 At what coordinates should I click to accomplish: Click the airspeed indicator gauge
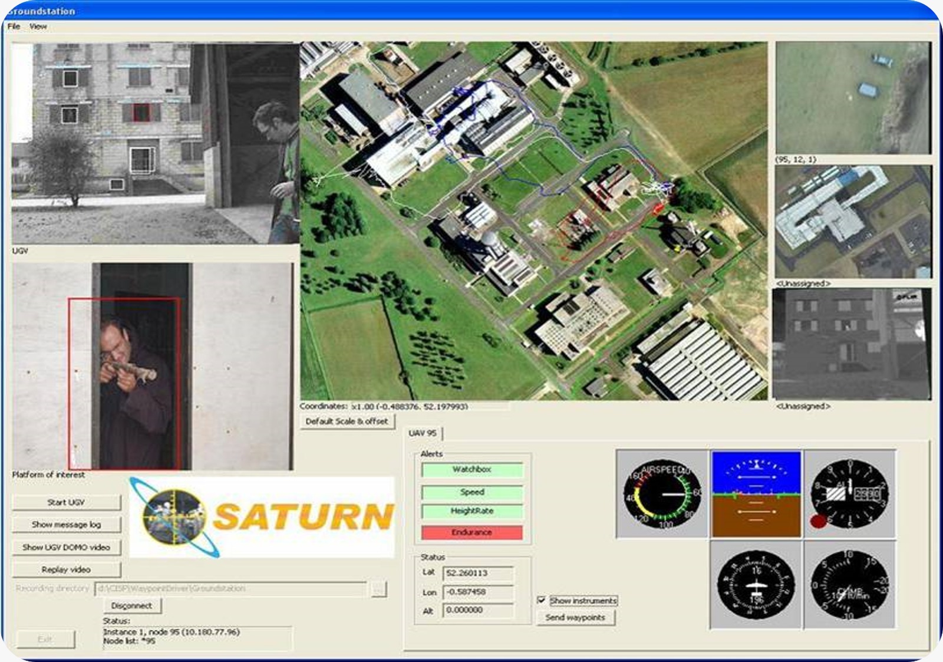[662, 494]
